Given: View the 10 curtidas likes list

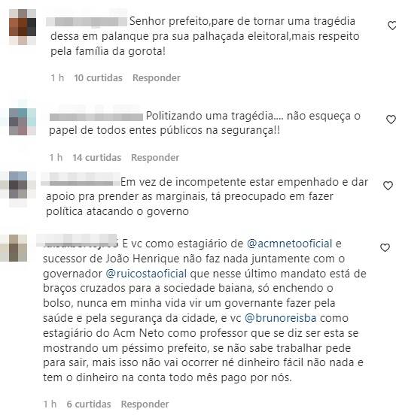Looking at the screenshot, I should click(x=98, y=78).
